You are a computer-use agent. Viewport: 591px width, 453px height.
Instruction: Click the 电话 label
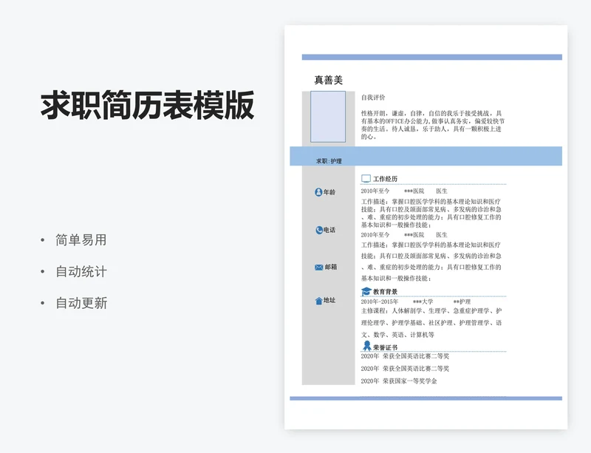(x=329, y=230)
